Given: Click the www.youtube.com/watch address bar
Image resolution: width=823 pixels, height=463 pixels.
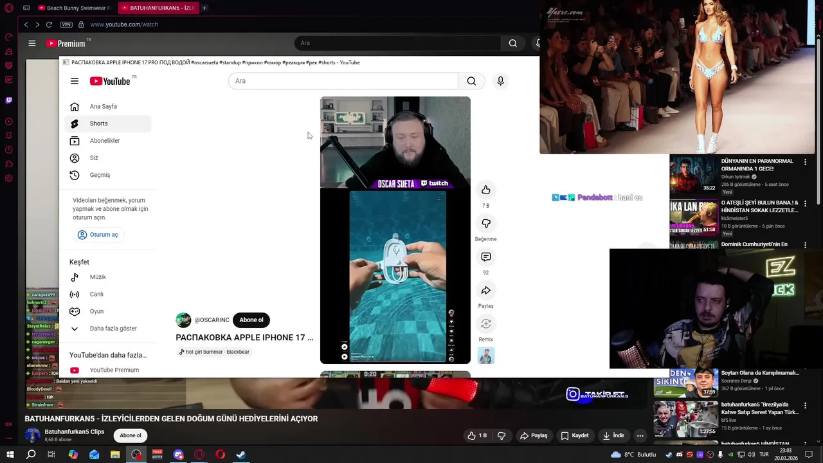Looking at the screenshot, I should point(124,24).
